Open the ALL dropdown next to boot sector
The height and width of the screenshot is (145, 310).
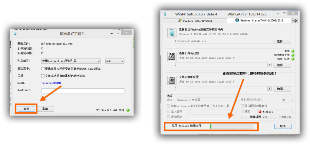coord(115,61)
